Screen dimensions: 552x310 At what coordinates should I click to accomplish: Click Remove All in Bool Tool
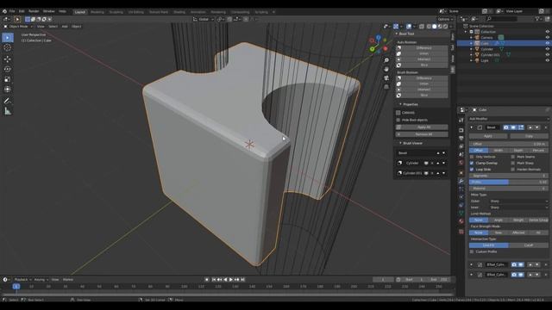(422, 134)
